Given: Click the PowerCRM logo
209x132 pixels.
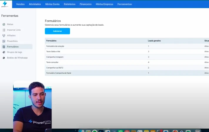Looking at the screenshot, I should pos(5,4).
